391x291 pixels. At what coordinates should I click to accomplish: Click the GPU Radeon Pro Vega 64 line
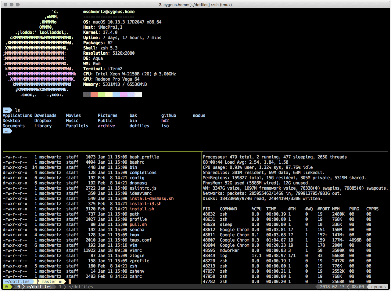[x=111, y=79]
